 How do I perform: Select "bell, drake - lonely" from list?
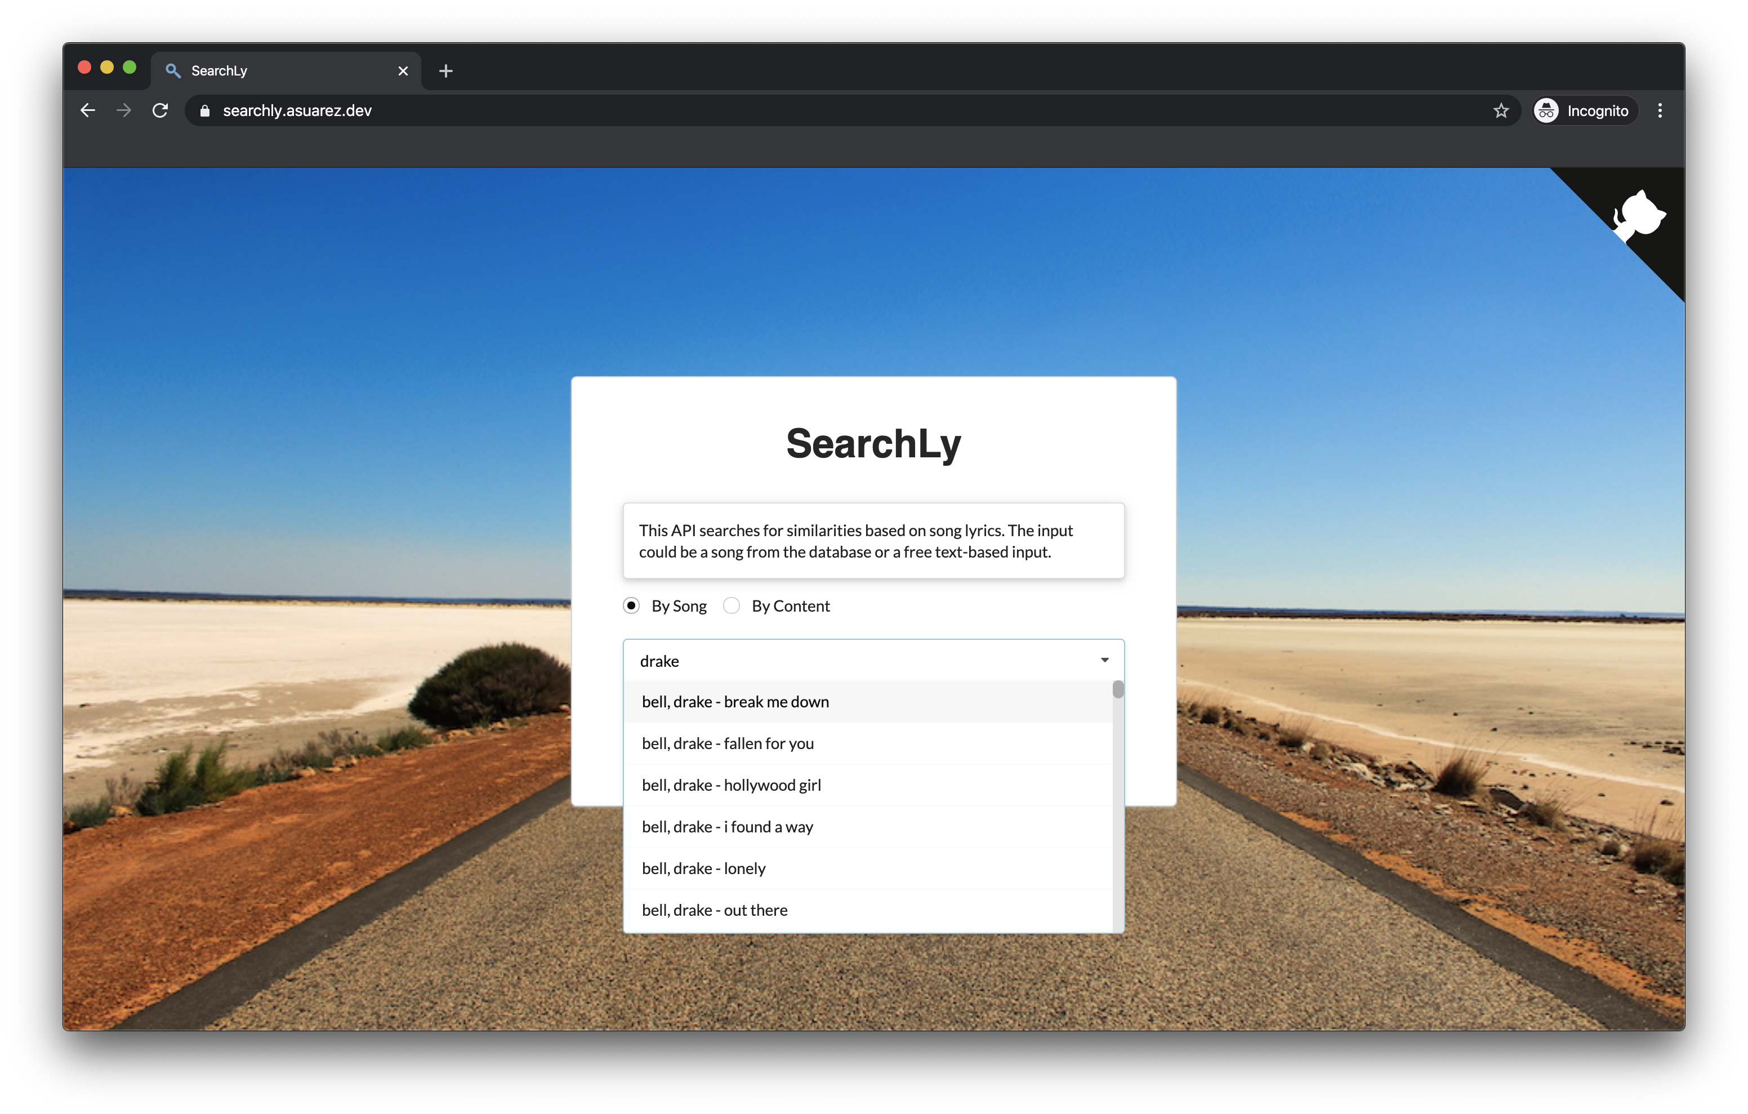tap(703, 868)
